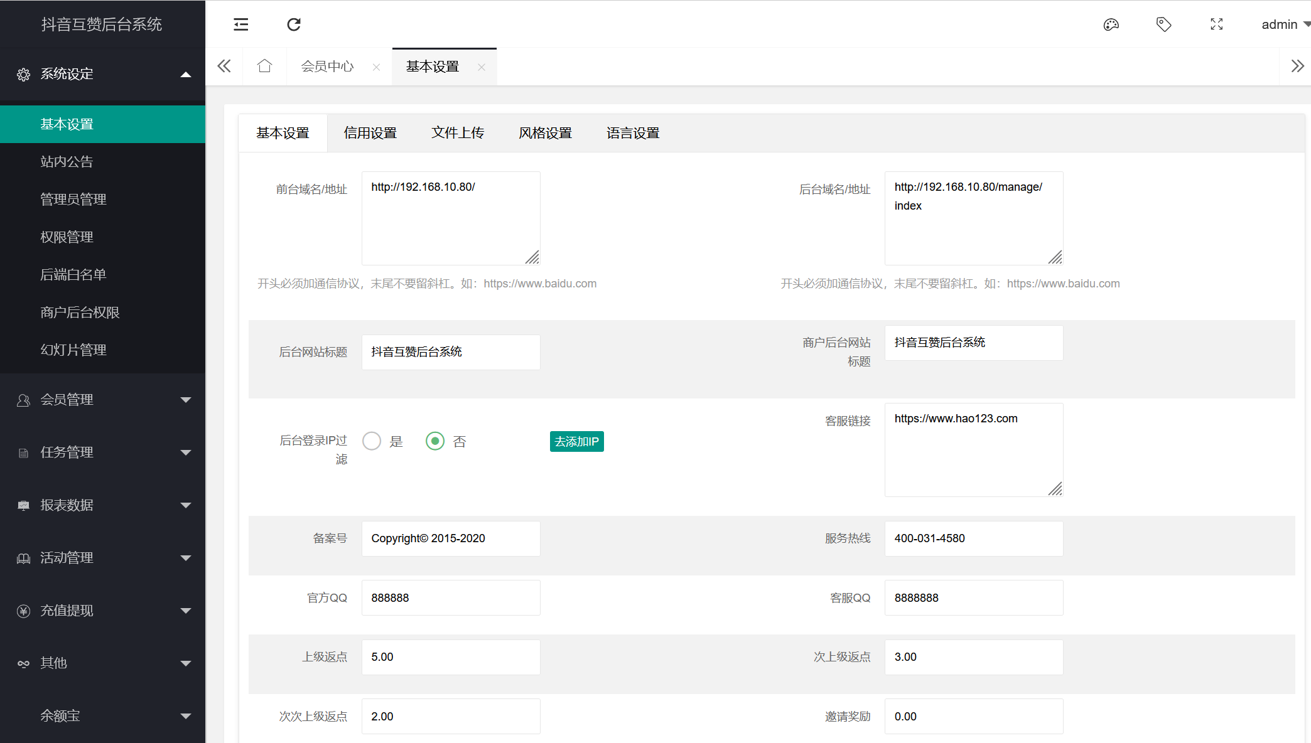
Task: Click the 前台域名/地址 textarea
Action: [x=451, y=218]
